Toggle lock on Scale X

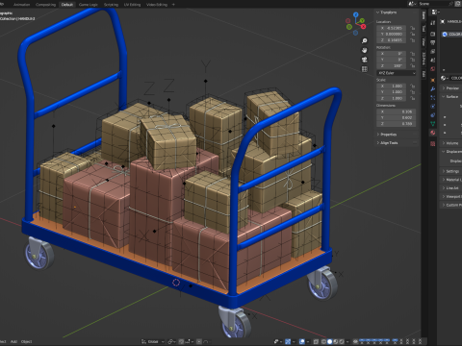point(412,86)
